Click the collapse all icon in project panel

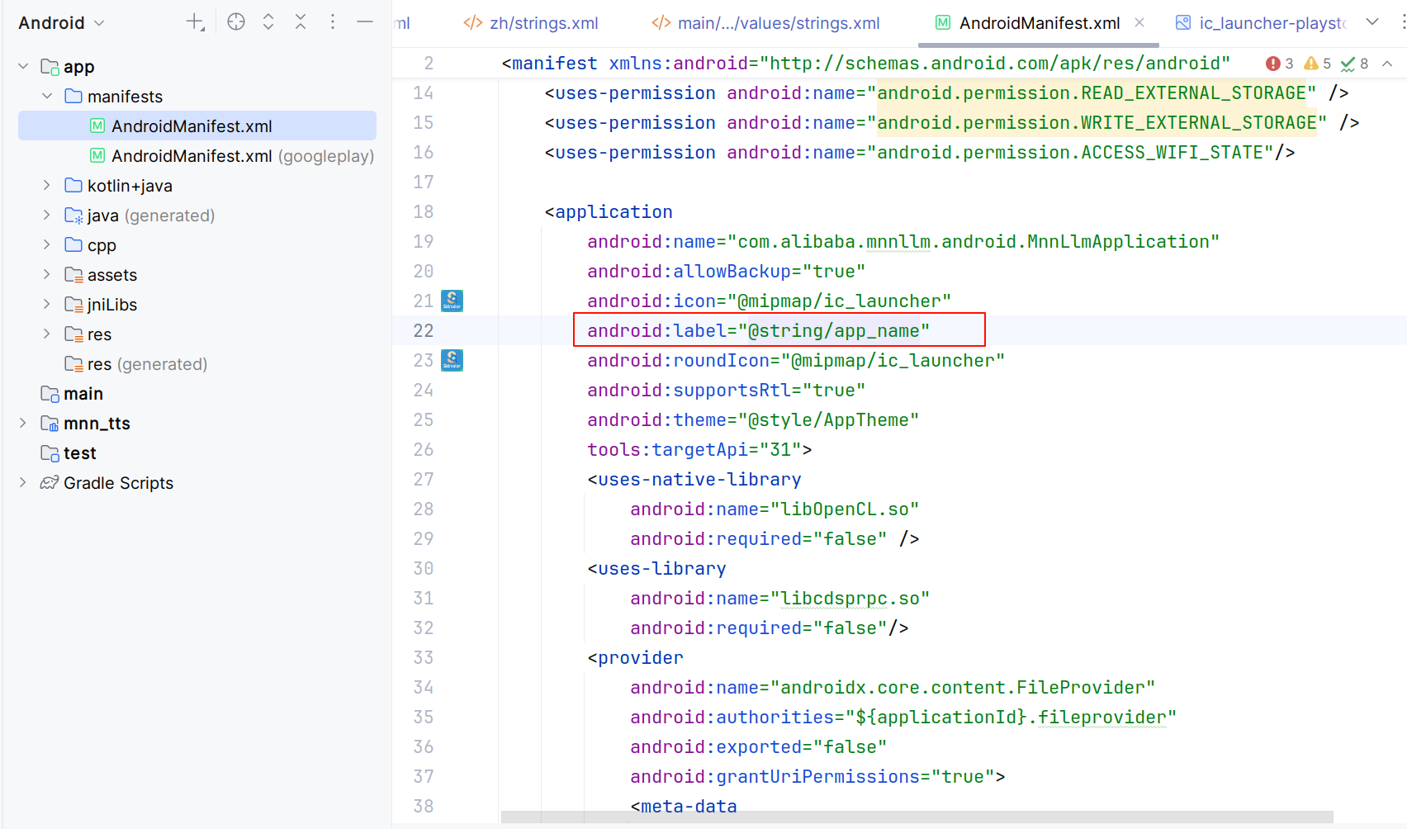tap(301, 22)
